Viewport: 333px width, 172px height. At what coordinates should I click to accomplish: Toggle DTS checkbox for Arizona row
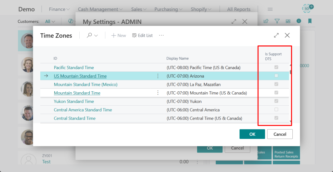[276, 76]
